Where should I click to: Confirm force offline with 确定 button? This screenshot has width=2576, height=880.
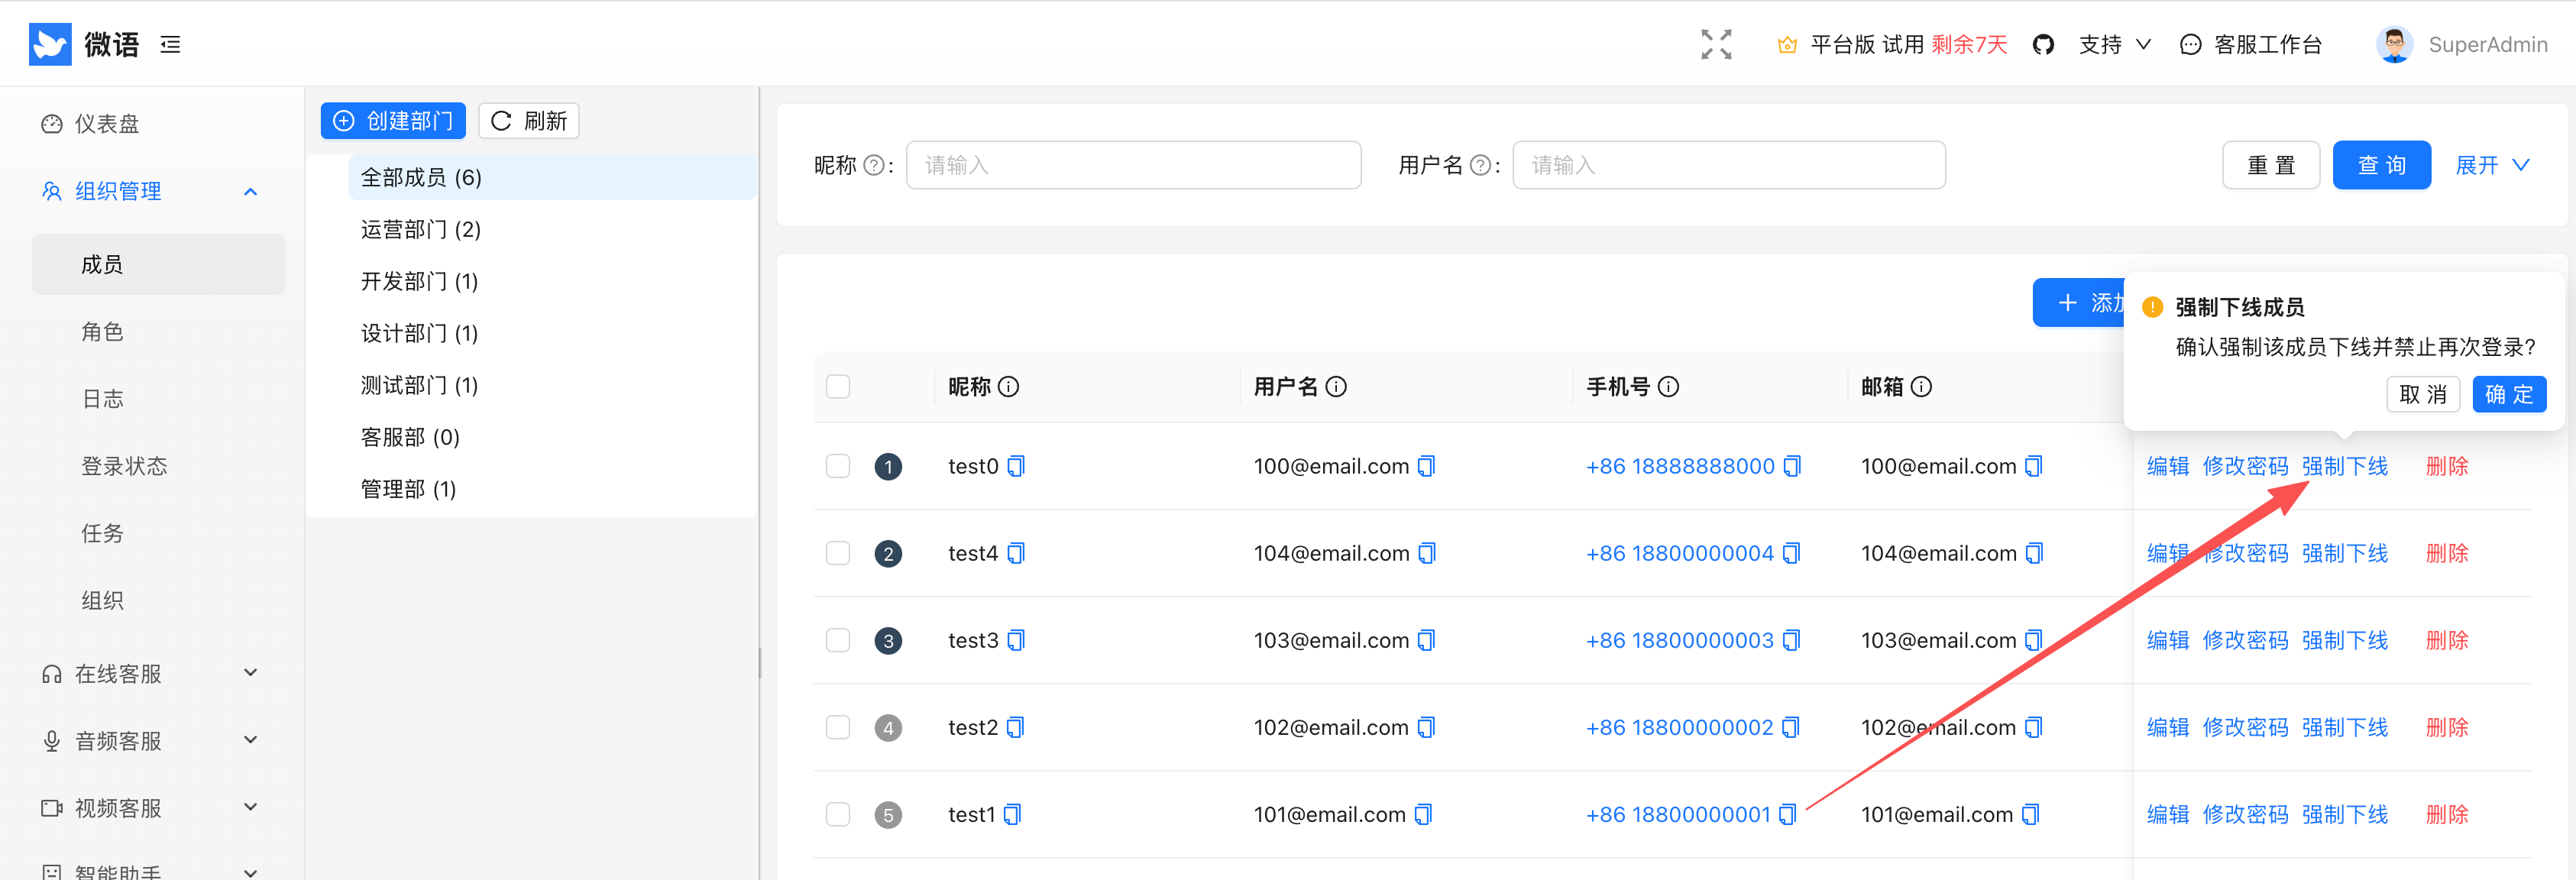click(2509, 394)
